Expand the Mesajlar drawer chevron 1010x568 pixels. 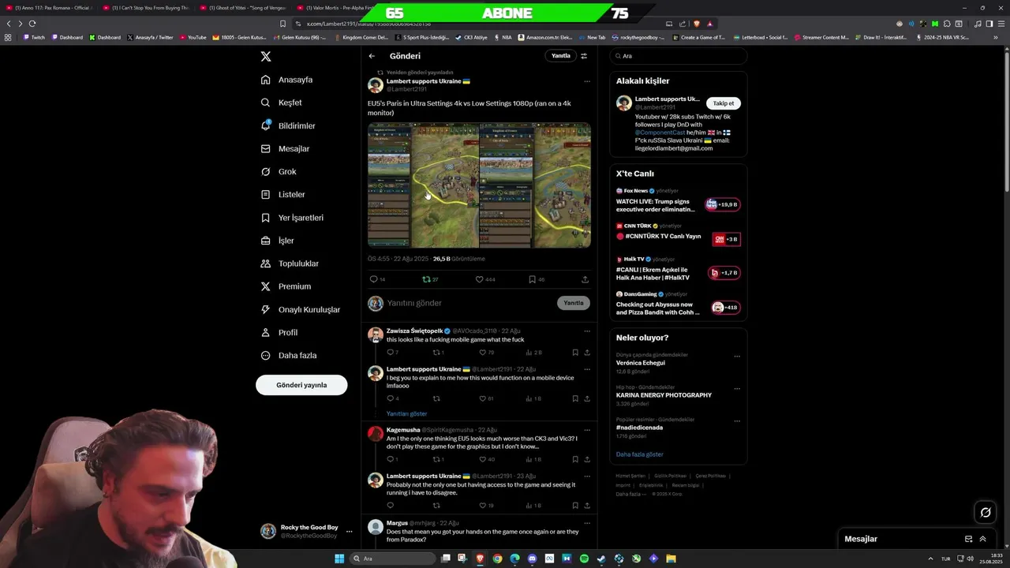[x=983, y=539]
